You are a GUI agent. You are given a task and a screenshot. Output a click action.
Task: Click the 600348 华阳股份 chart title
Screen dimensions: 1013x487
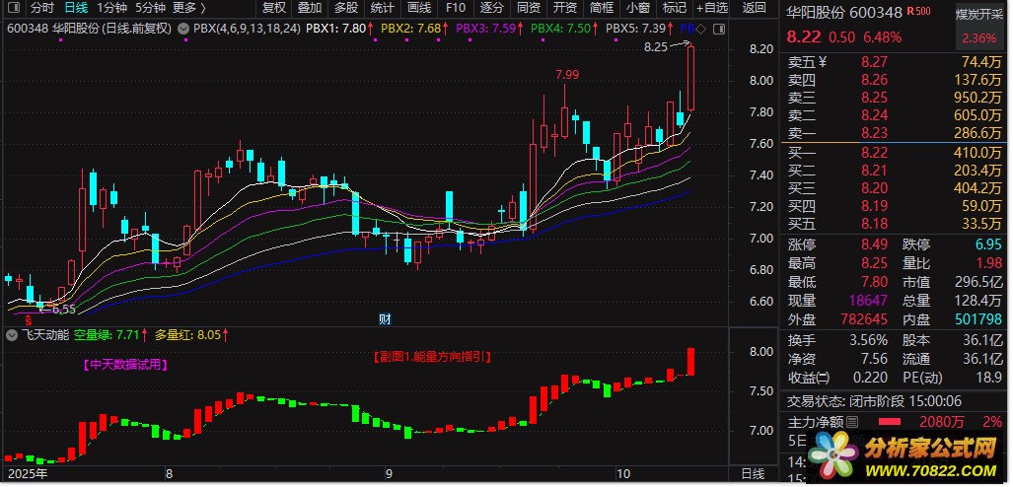[x=89, y=29]
